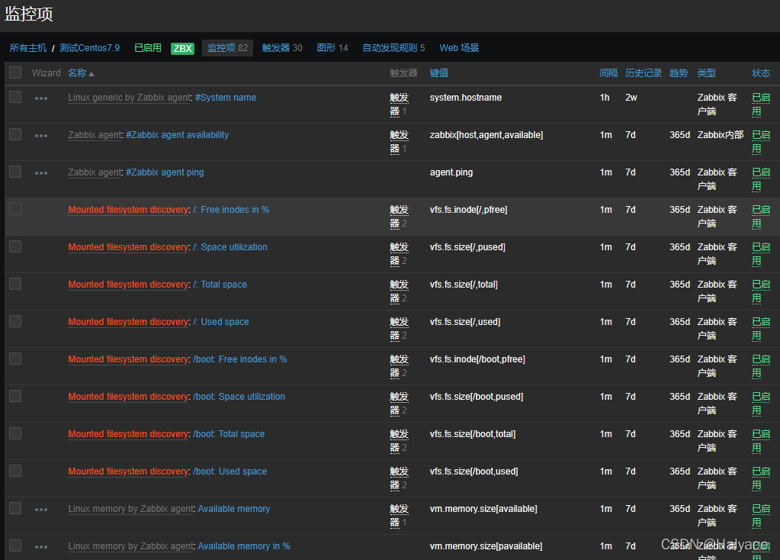Check the /boot: Space utilization checkbox

tap(15, 396)
